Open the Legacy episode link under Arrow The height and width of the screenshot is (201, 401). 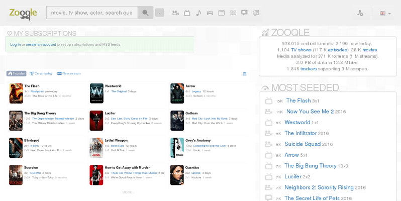196,91
